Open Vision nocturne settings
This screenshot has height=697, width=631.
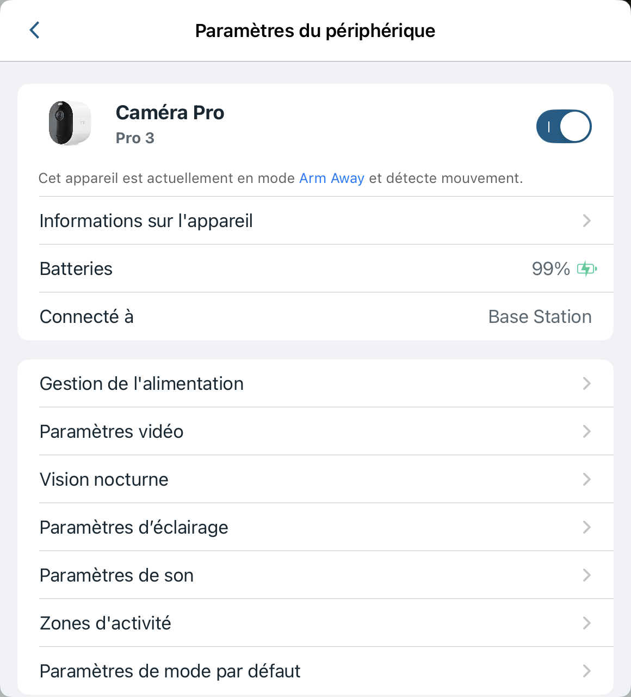coord(104,479)
